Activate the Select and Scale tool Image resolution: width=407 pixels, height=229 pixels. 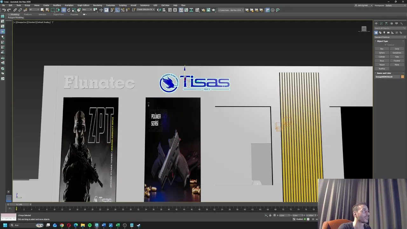coord(74,10)
